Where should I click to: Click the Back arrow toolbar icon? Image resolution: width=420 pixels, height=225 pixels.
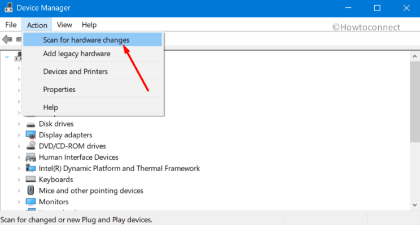pyautogui.click(x=7, y=39)
